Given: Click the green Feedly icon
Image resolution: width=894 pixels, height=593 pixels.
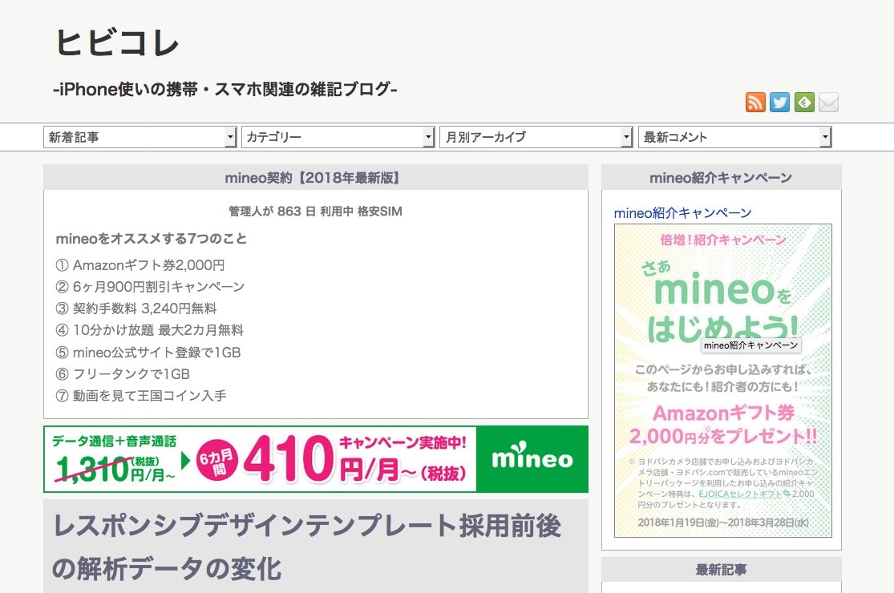Looking at the screenshot, I should [x=804, y=103].
